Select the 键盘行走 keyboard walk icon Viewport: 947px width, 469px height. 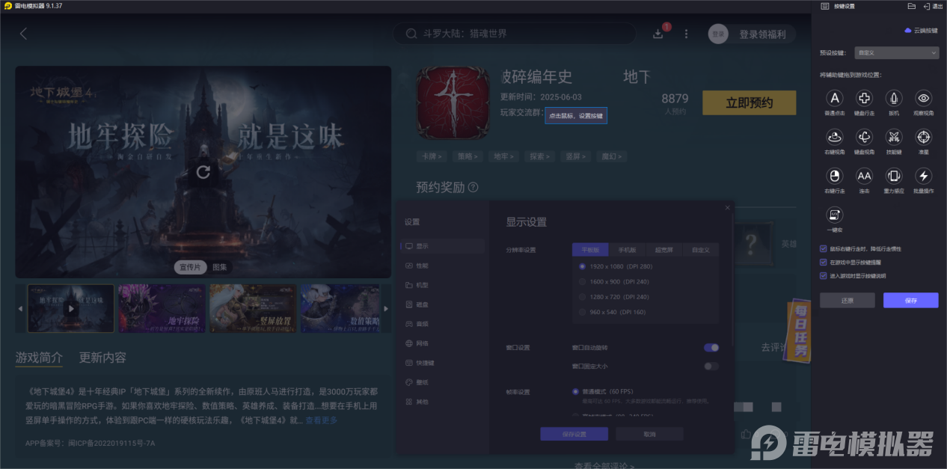click(x=864, y=98)
